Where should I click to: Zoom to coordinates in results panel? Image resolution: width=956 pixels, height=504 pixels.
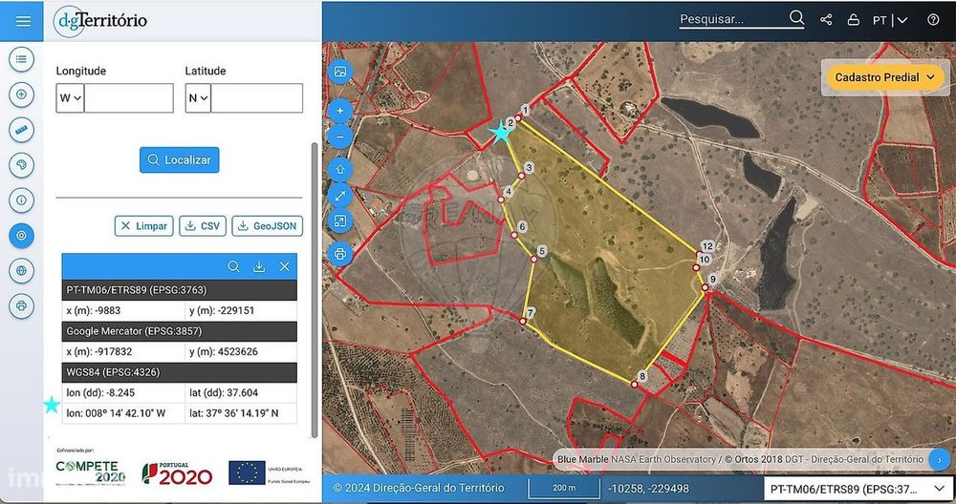pos(233,266)
